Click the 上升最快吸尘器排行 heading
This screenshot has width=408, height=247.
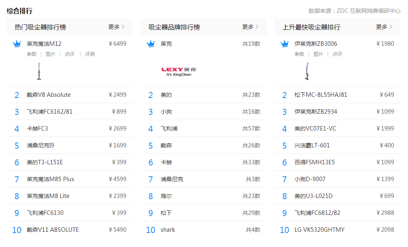pyautogui.click(x=311, y=27)
